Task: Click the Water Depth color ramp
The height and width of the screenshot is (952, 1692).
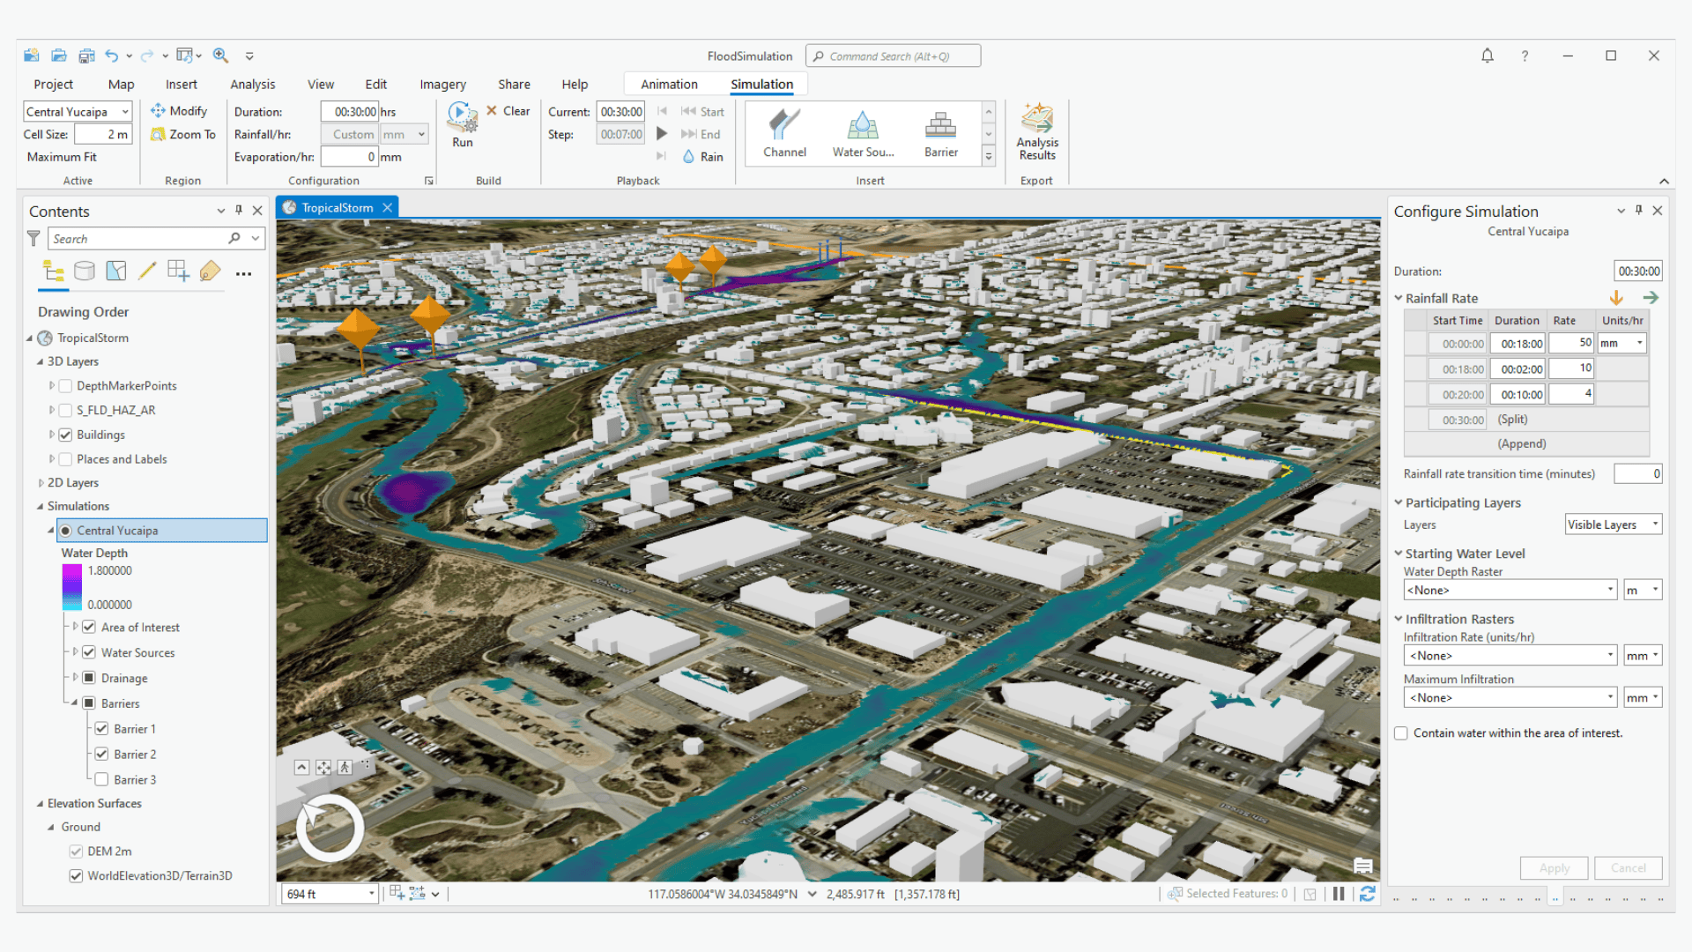Action: coord(71,587)
